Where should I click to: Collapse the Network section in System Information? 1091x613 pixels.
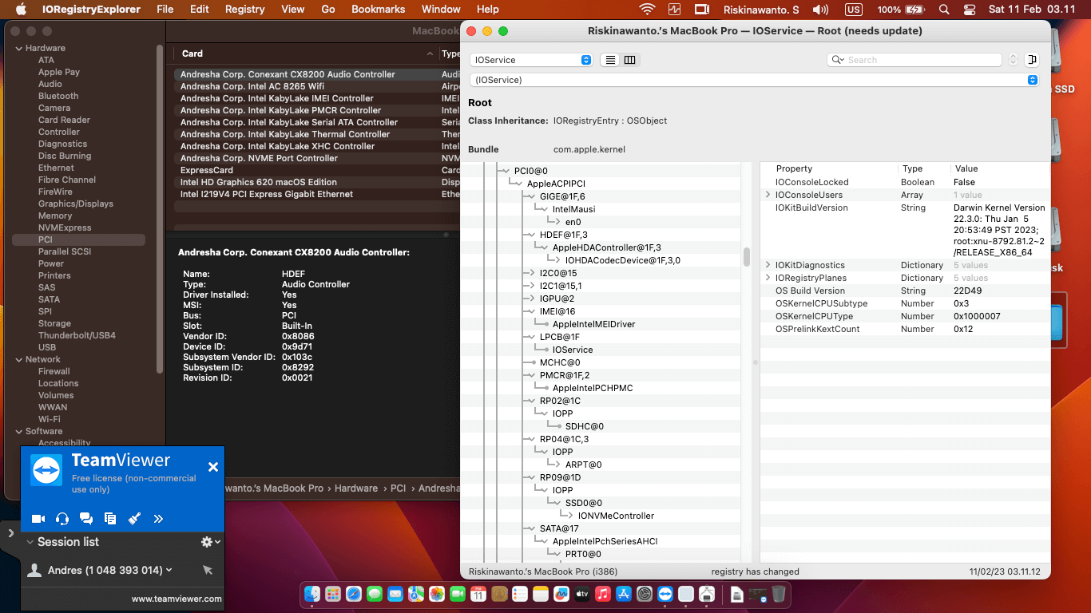tap(18, 359)
